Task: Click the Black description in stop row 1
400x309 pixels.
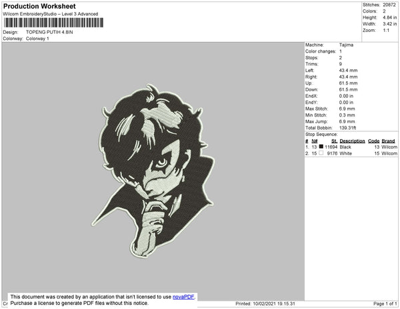Action: (345, 147)
